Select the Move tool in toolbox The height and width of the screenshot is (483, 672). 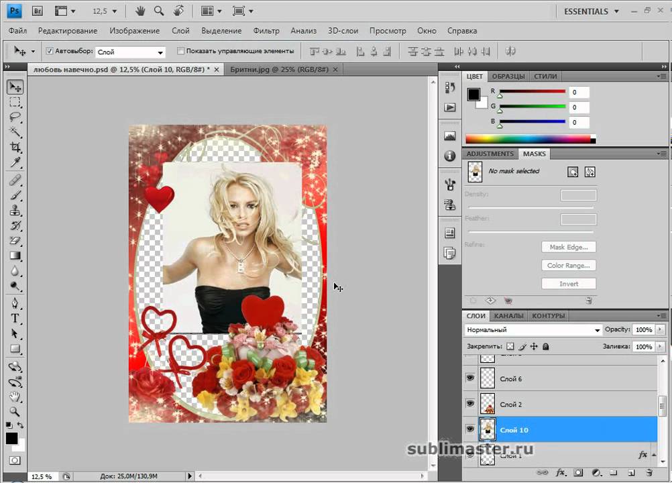tap(15, 87)
